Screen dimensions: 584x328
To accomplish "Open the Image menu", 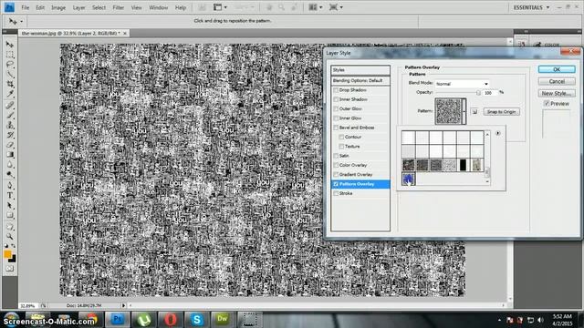I will pos(58,7).
